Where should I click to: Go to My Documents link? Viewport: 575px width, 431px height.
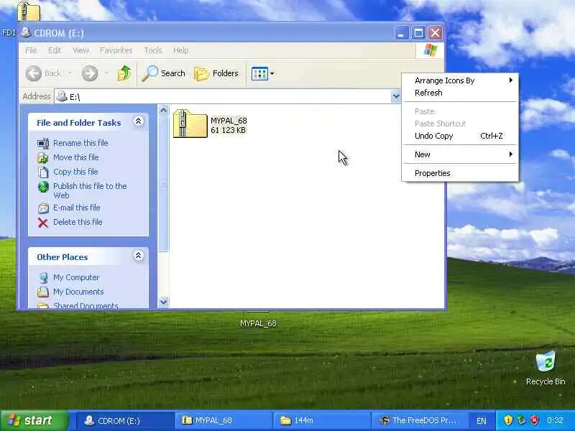[78, 292]
